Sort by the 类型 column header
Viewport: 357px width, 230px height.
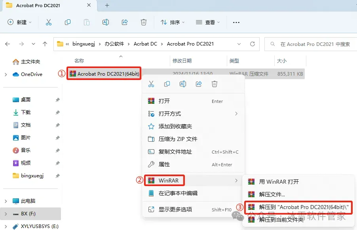(234, 61)
